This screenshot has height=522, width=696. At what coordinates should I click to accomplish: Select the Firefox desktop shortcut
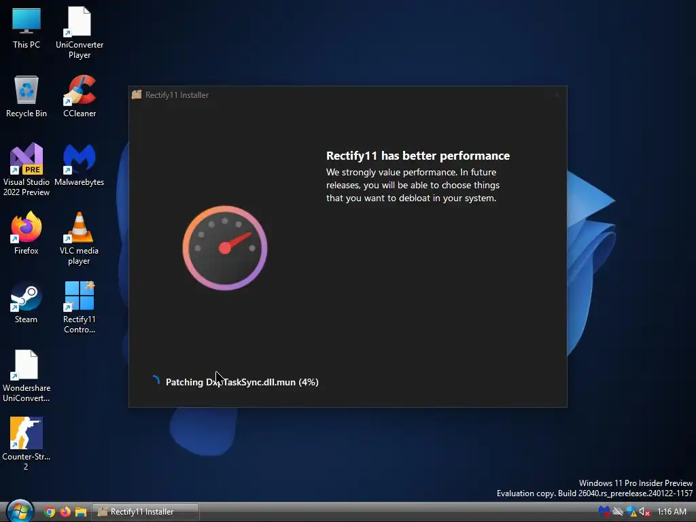27,234
